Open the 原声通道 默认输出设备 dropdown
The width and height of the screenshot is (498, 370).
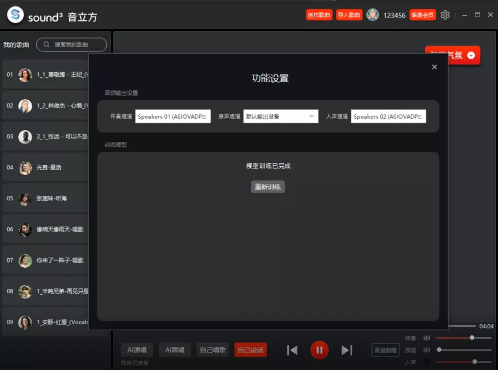(281, 117)
